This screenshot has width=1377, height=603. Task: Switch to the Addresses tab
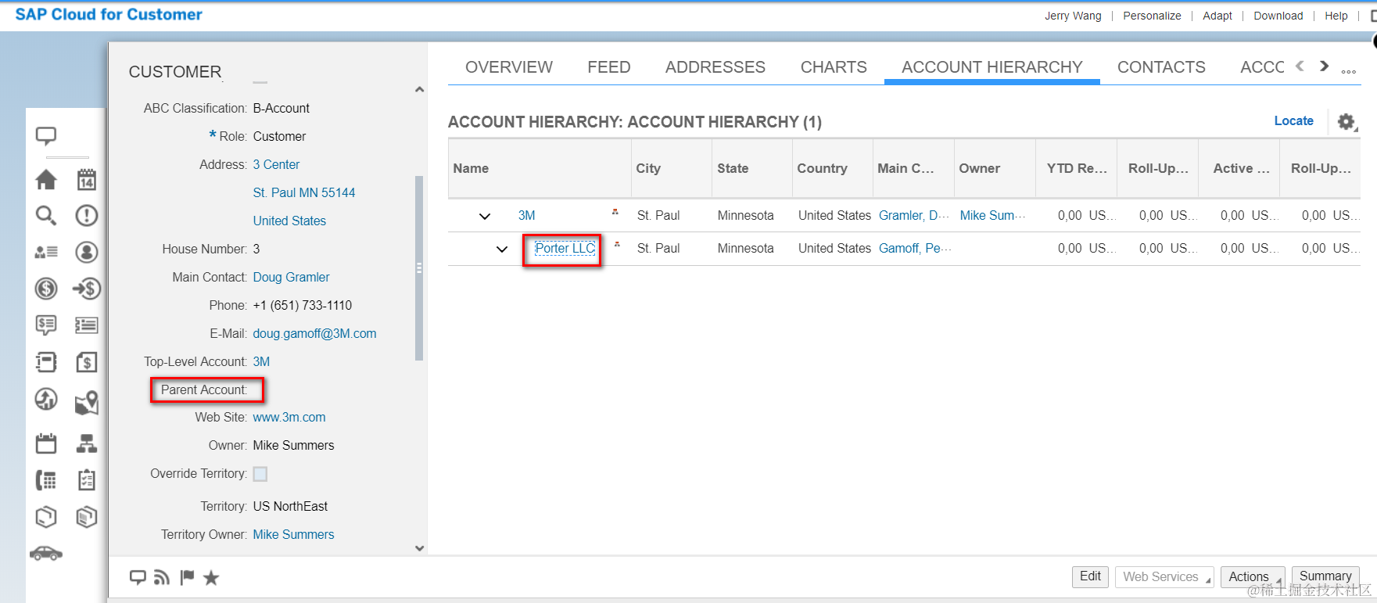715,67
